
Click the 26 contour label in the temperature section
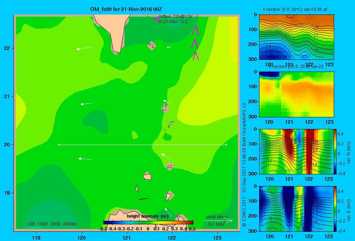coord(316,28)
